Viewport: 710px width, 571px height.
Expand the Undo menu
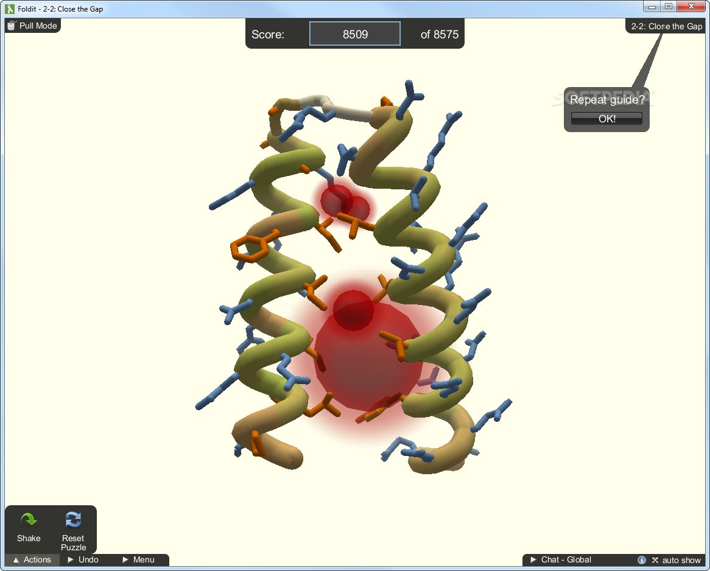click(83, 559)
